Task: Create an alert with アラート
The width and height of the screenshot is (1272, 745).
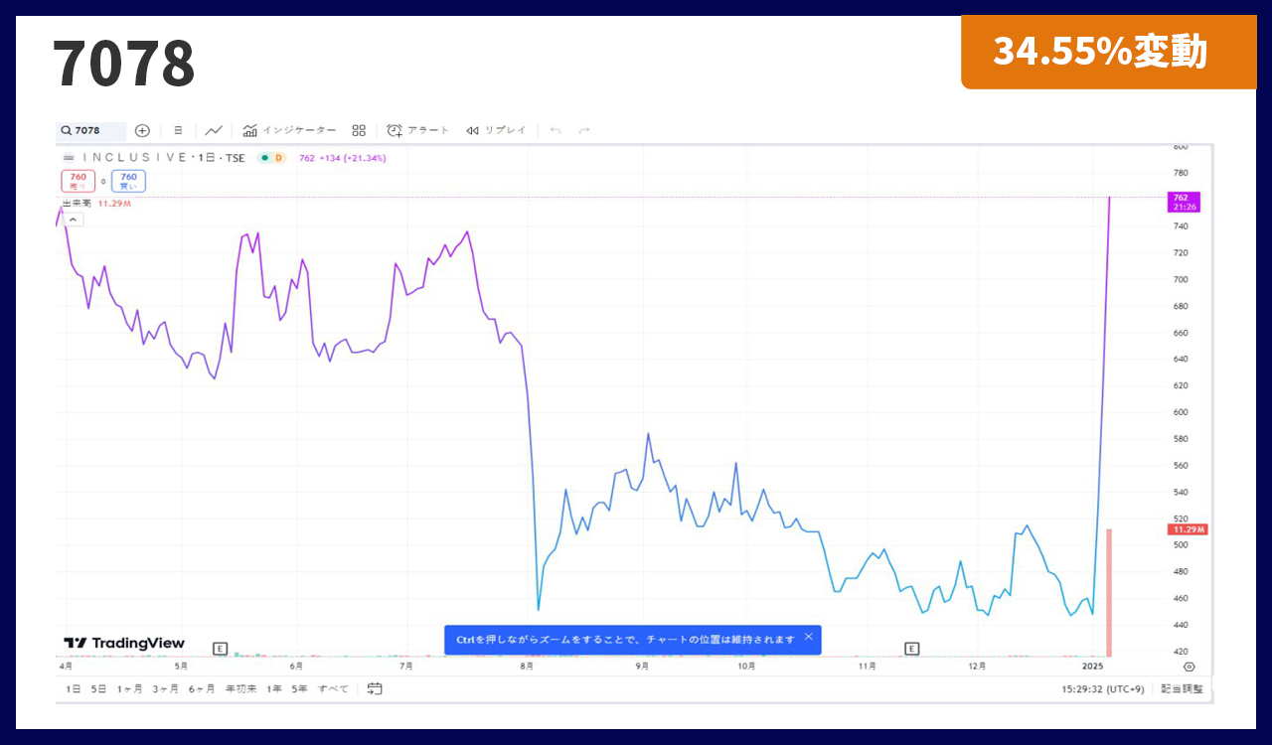Action: (x=418, y=130)
